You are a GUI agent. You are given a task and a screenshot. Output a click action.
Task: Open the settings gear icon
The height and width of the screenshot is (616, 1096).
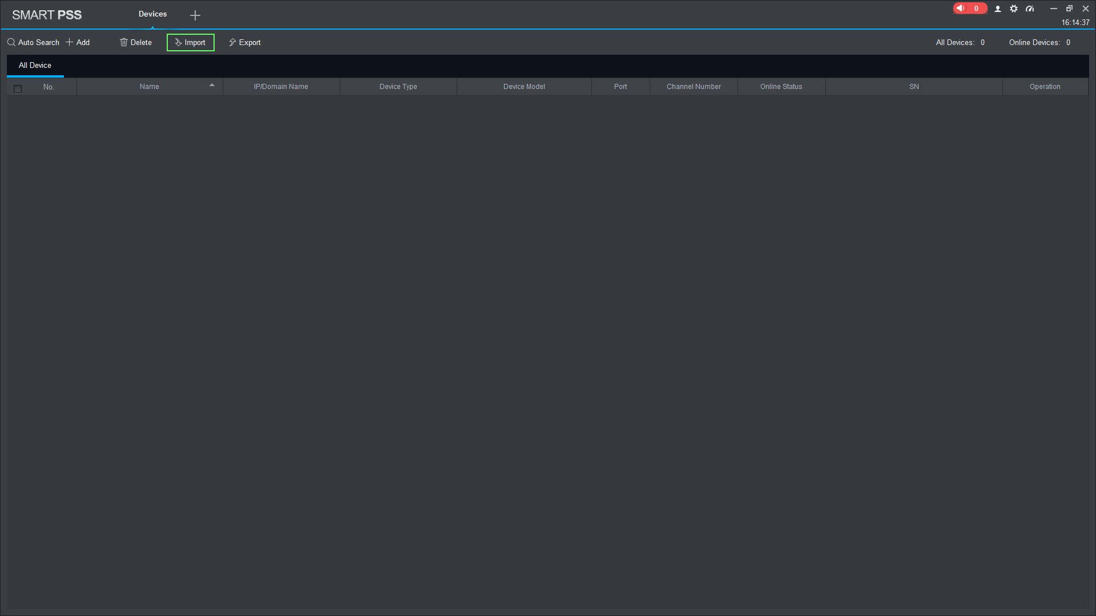pos(1014,9)
